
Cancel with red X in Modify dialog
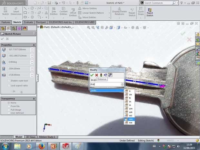pos(96,75)
